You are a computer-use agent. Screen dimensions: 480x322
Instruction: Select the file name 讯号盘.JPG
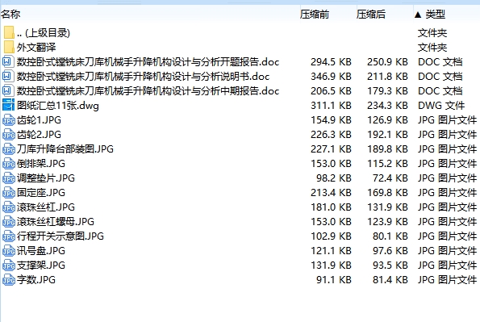41,251
